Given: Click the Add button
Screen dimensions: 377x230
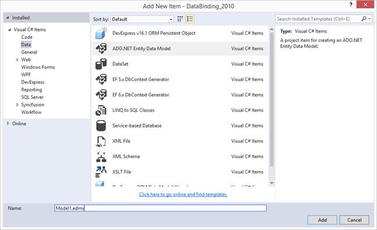Looking at the screenshot, I should [x=322, y=220].
